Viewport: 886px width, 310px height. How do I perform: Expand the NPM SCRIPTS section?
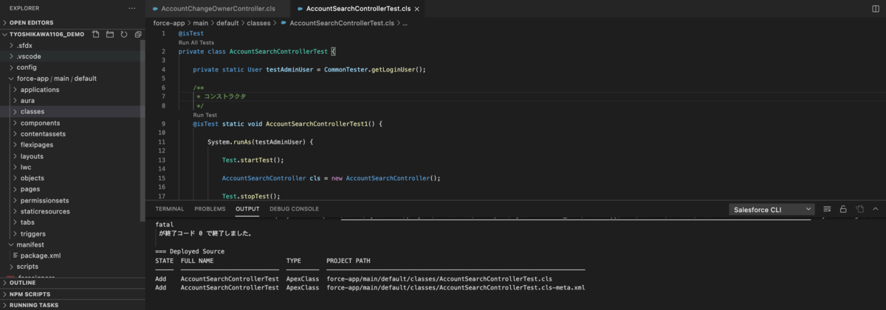(x=30, y=294)
